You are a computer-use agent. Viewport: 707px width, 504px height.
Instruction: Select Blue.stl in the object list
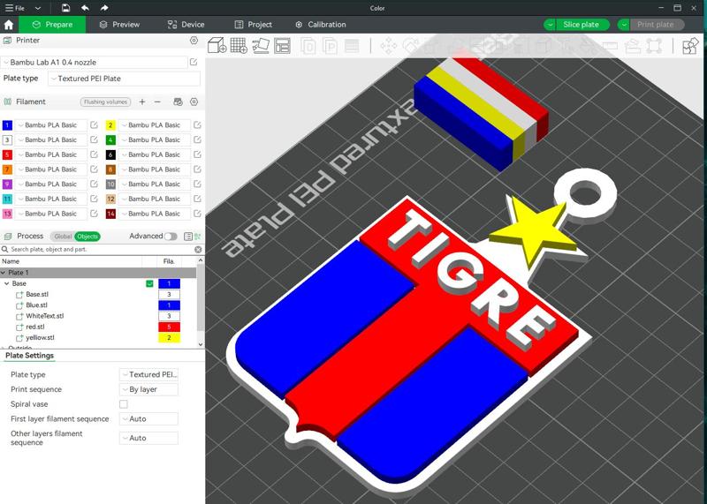[36, 305]
